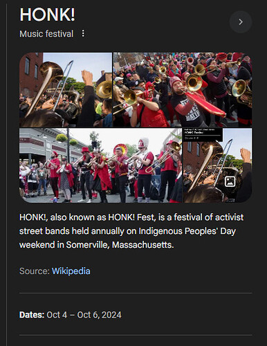The width and height of the screenshot is (267, 346).
Task: Open the three-dot more options menu
Action: (83, 34)
